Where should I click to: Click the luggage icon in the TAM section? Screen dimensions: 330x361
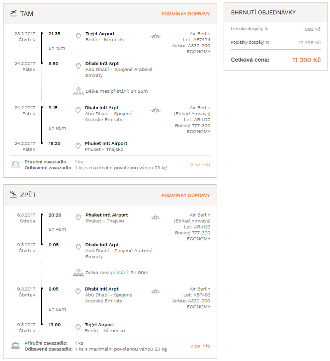coord(15,164)
